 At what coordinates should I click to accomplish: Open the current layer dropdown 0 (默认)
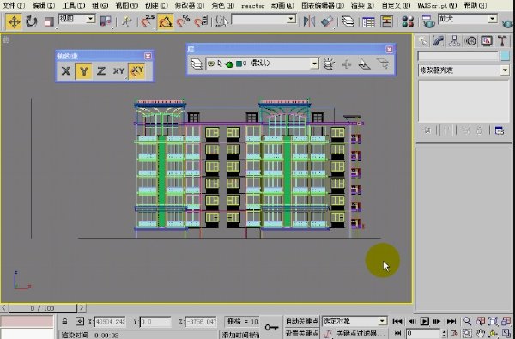pos(262,64)
